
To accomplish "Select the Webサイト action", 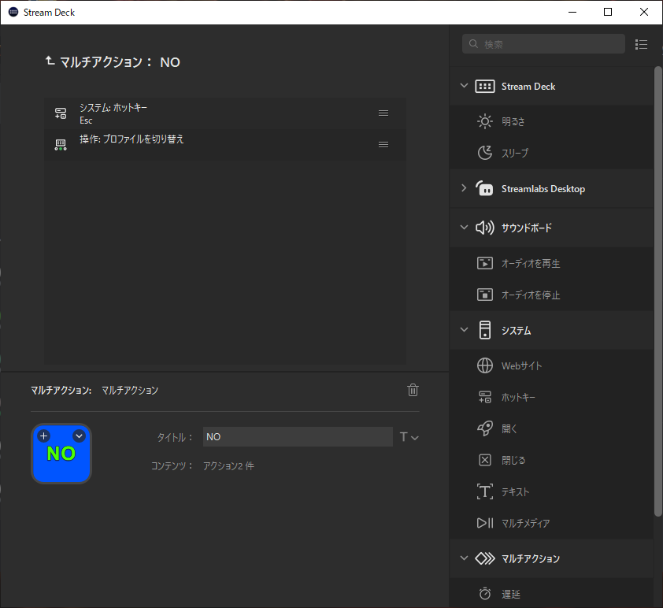I will (x=521, y=366).
